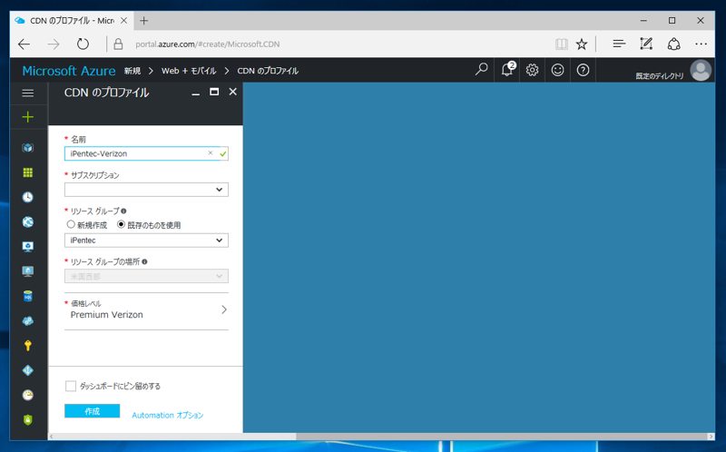The height and width of the screenshot is (452, 726).
Task: Click the scrollbar left arrow
Action: pyautogui.click(x=52, y=437)
